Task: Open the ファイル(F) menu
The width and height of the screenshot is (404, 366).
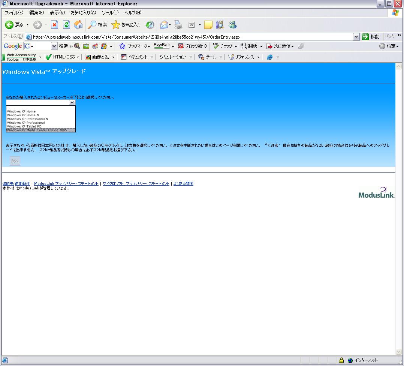Action: tap(14, 13)
